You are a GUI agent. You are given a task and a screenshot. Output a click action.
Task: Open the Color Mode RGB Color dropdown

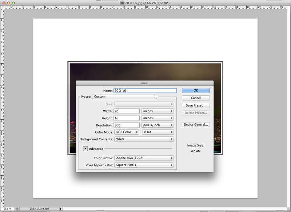click(x=127, y=132)
